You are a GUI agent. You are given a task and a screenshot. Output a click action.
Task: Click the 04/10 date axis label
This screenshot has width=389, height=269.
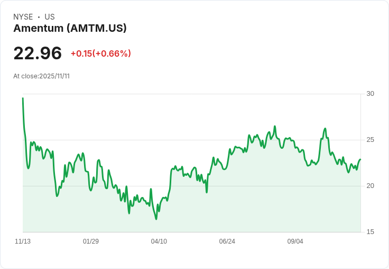point(159,241)
